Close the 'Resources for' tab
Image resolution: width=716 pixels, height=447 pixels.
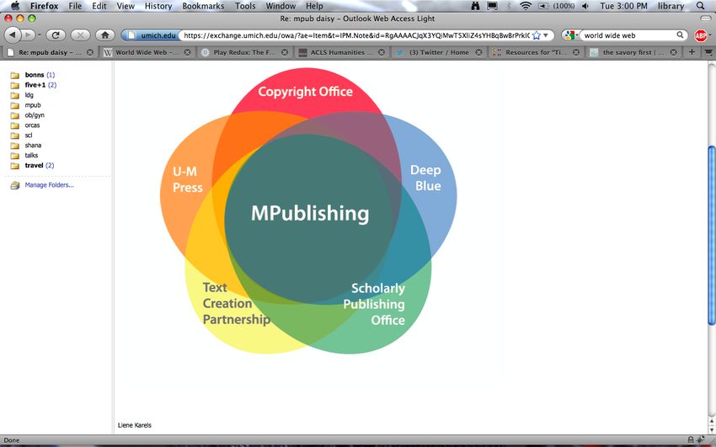(576, 52)
